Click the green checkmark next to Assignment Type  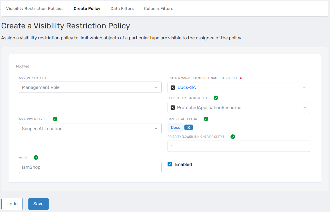click(x=55, y=119)
